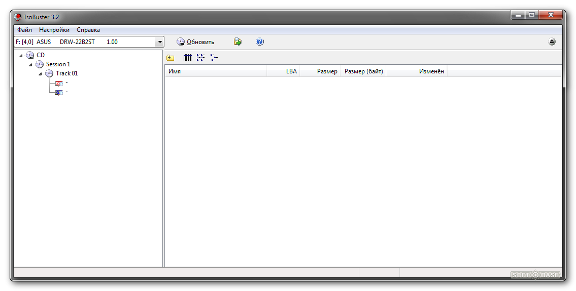This screenshot has height=291, width=576.
Task: Sort by the Имя column header
Action: pos(216,71)
